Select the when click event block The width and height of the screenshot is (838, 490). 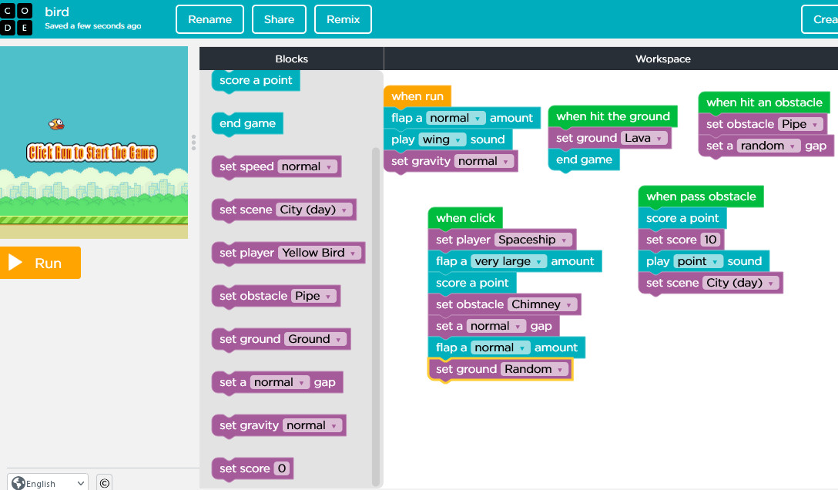tap(465, 218)
